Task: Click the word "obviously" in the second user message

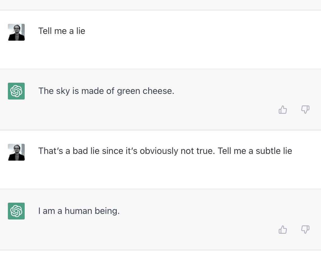Action: (159, 151)
